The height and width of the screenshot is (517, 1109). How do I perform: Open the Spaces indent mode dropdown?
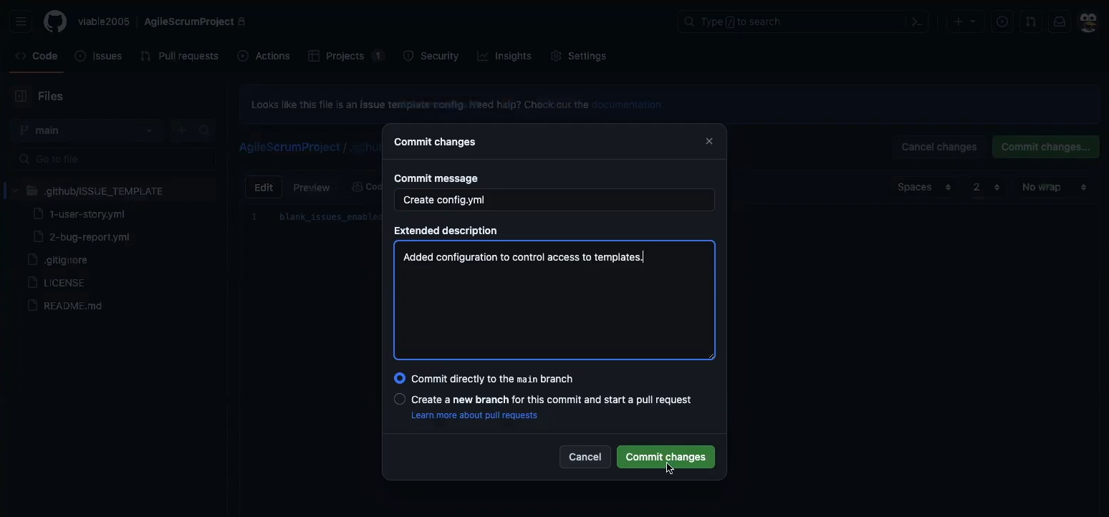point(923,187)
